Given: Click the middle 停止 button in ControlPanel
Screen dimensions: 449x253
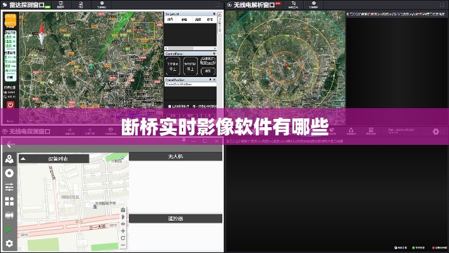Looking at the screenshot, I should pos(191,66).
